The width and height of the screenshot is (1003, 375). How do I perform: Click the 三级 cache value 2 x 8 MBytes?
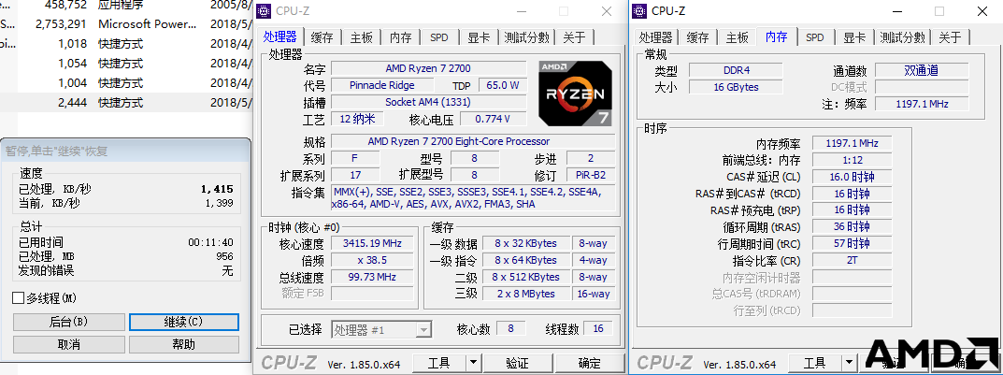525,294
